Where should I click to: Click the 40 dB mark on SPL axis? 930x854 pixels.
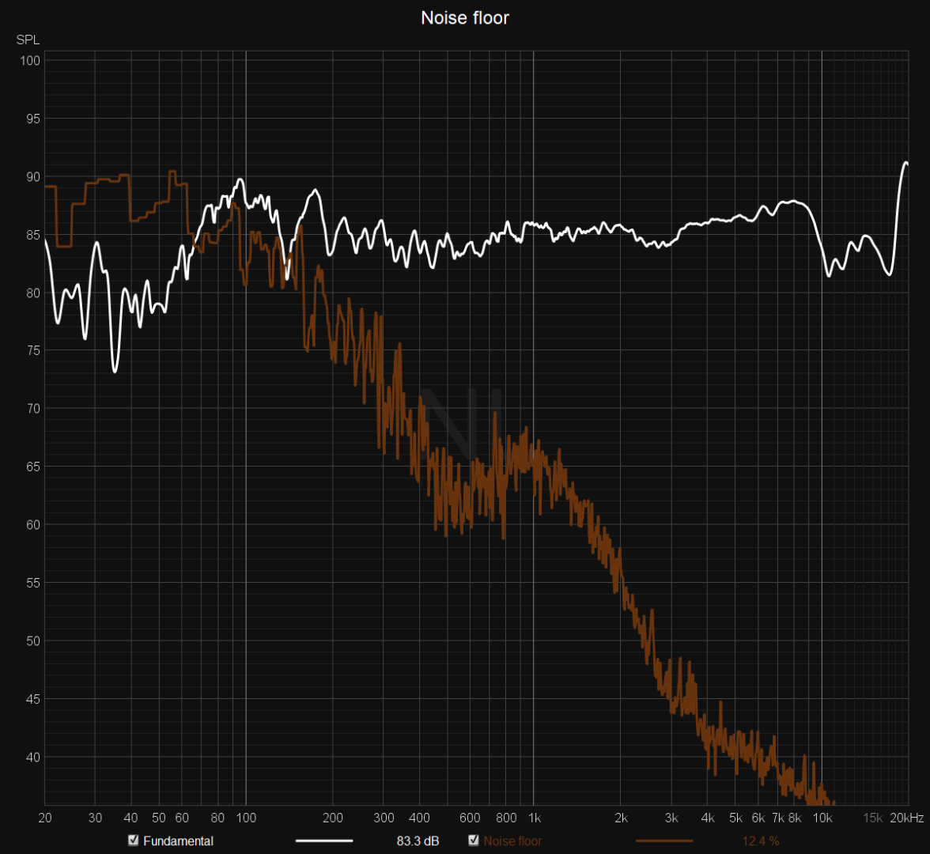point(32,757)
